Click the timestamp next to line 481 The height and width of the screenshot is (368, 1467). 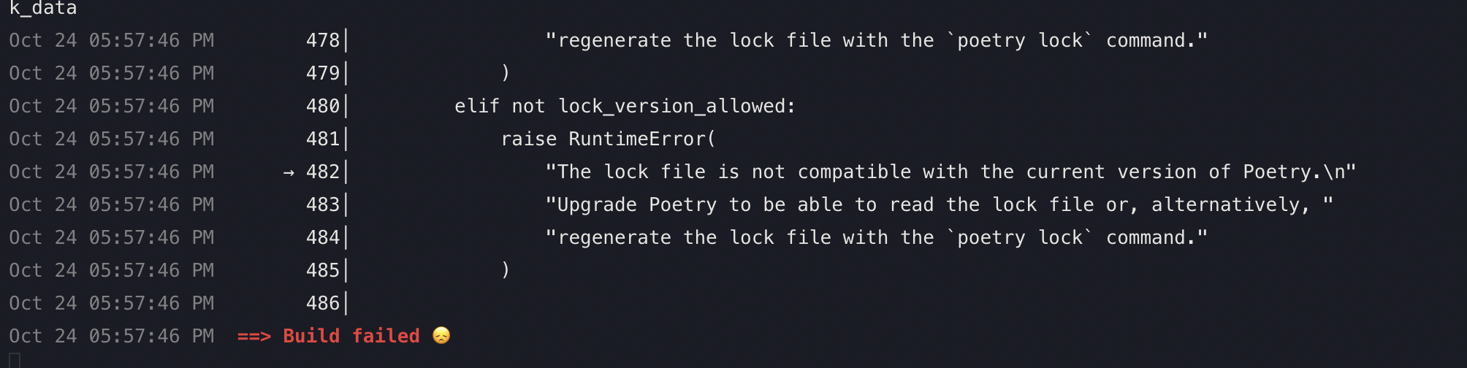tap(112, 139)
